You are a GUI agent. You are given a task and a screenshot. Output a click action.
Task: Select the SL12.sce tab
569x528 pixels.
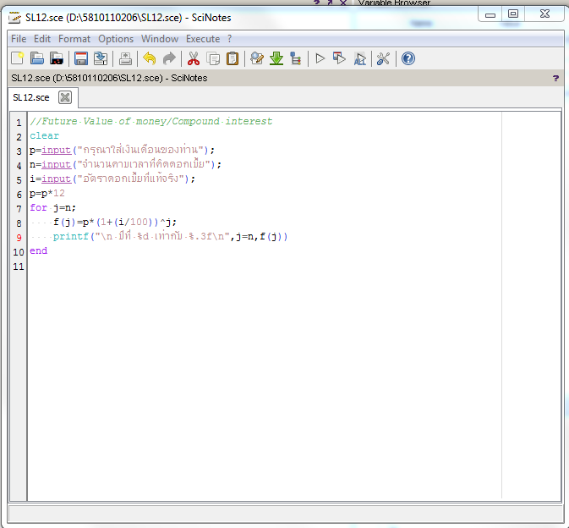(31, 97)
